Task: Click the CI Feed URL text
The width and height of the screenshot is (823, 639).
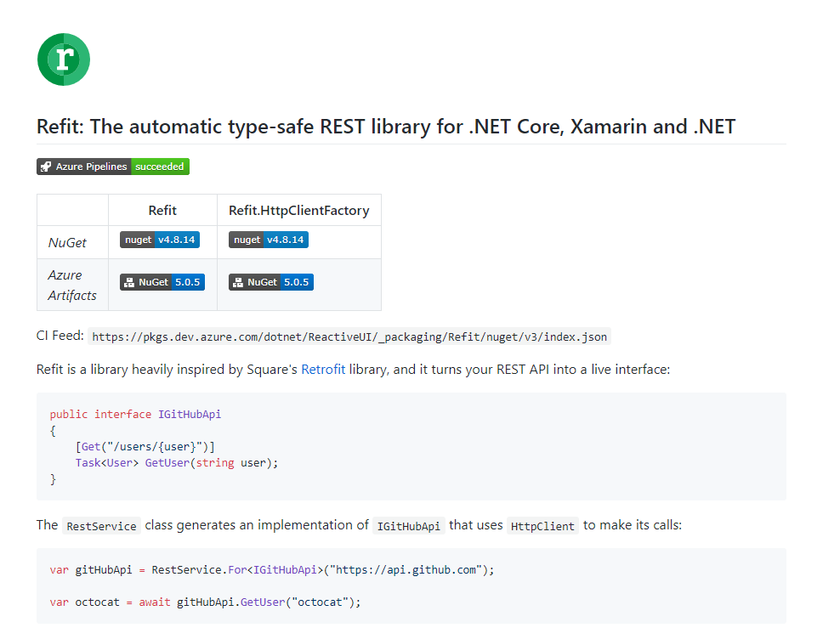Action: coord(349,336)
